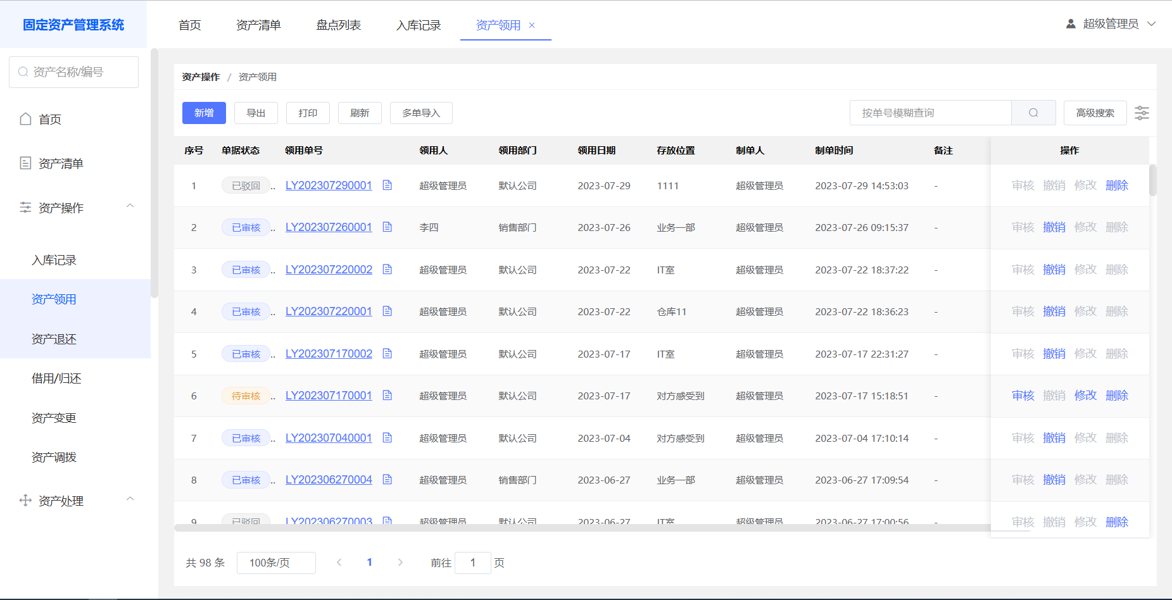Click 审核 for order LY202307170001
The image size is (1172, 600).
pos(1023,396)
